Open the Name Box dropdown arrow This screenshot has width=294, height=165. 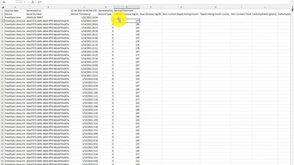pos(17,2)
